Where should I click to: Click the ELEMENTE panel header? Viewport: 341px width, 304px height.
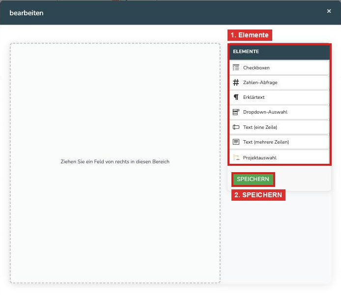(x=280, y=52)
